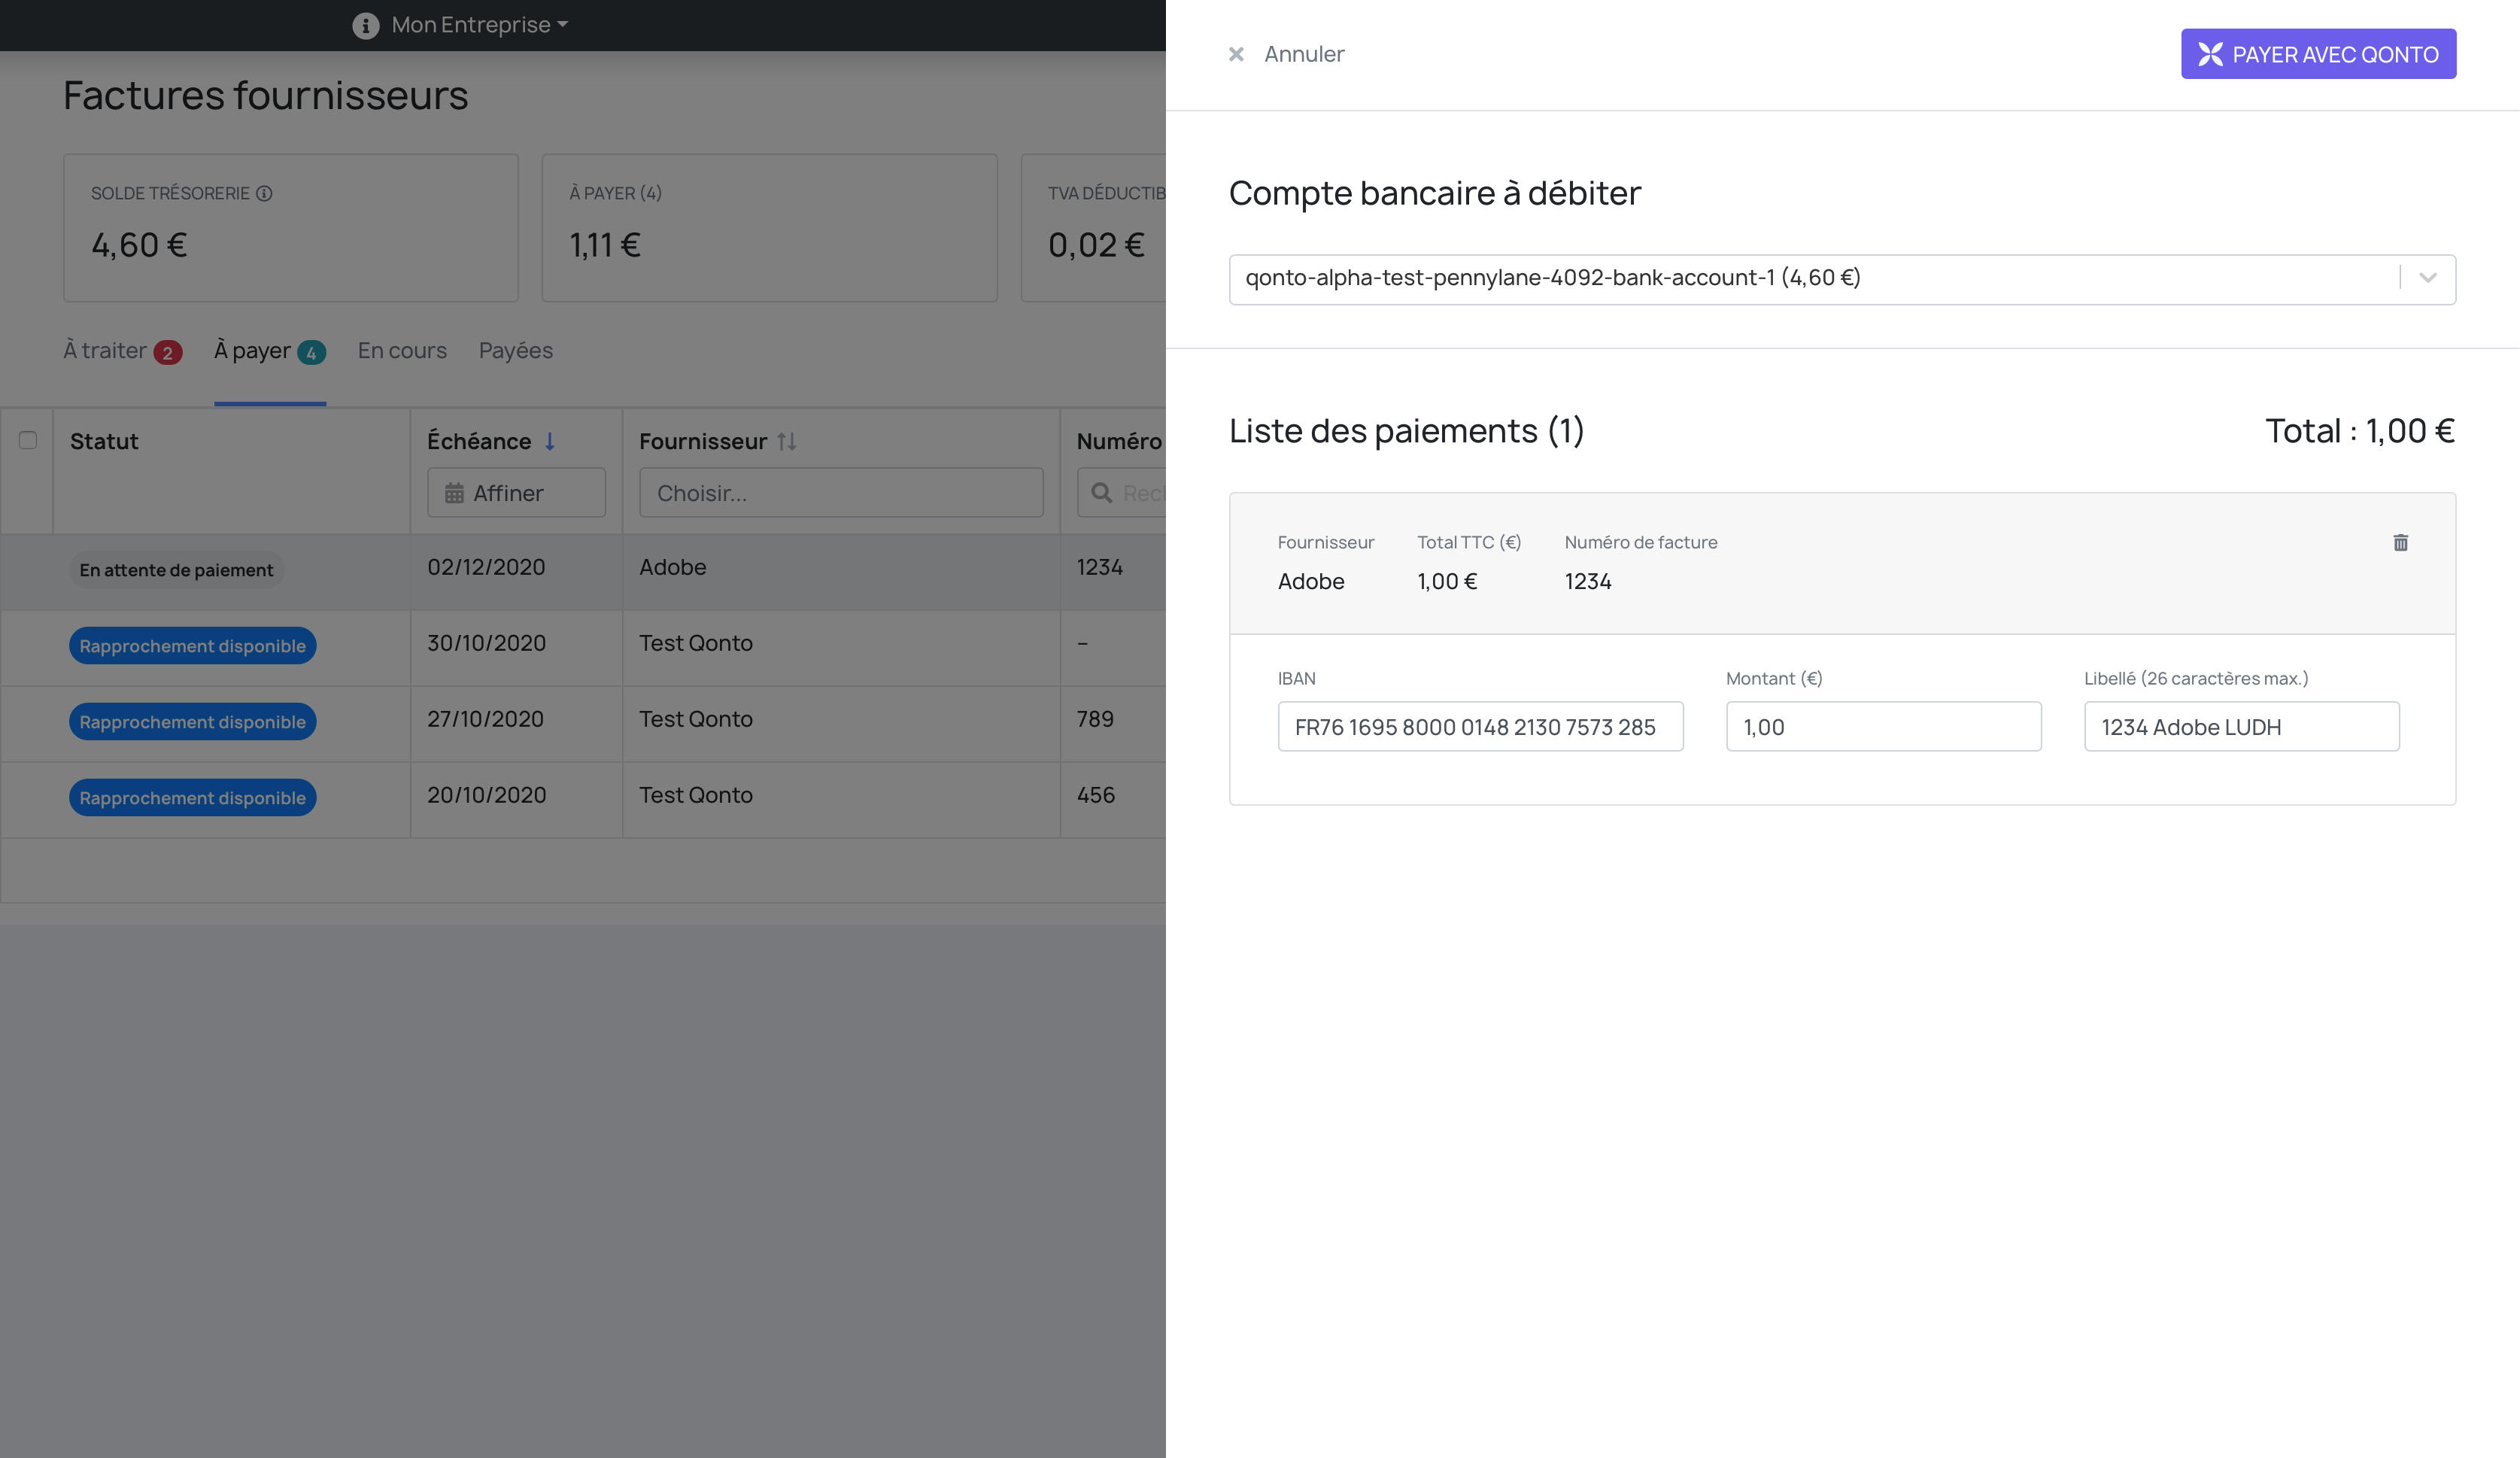Open the Fournisseur Choisir filter dropdown
This screenshot has width=2520, height=1458.
click(841, 493)
